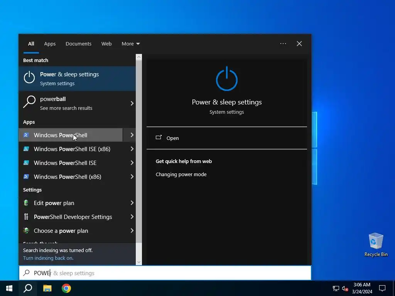Open the notification Action Center icon
The width and height of the screenshot is (395, 296).
[x=382, y=288]
